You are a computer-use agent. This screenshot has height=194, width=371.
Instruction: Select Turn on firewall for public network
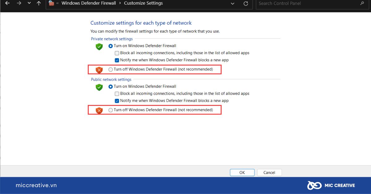pos(111,87)
